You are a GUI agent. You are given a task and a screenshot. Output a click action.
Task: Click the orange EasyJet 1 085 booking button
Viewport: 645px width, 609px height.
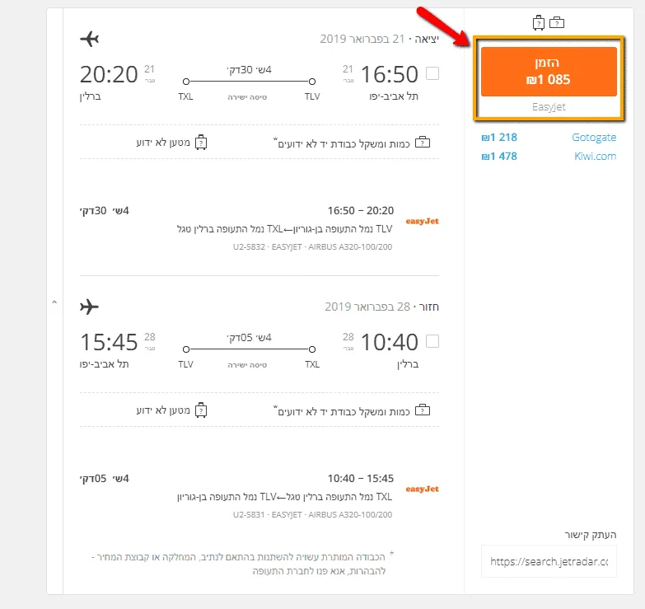pos(549,72)
